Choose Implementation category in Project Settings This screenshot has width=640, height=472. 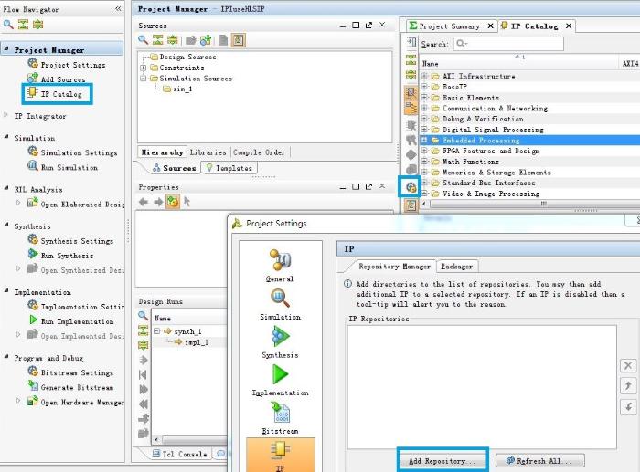(280, 378)
